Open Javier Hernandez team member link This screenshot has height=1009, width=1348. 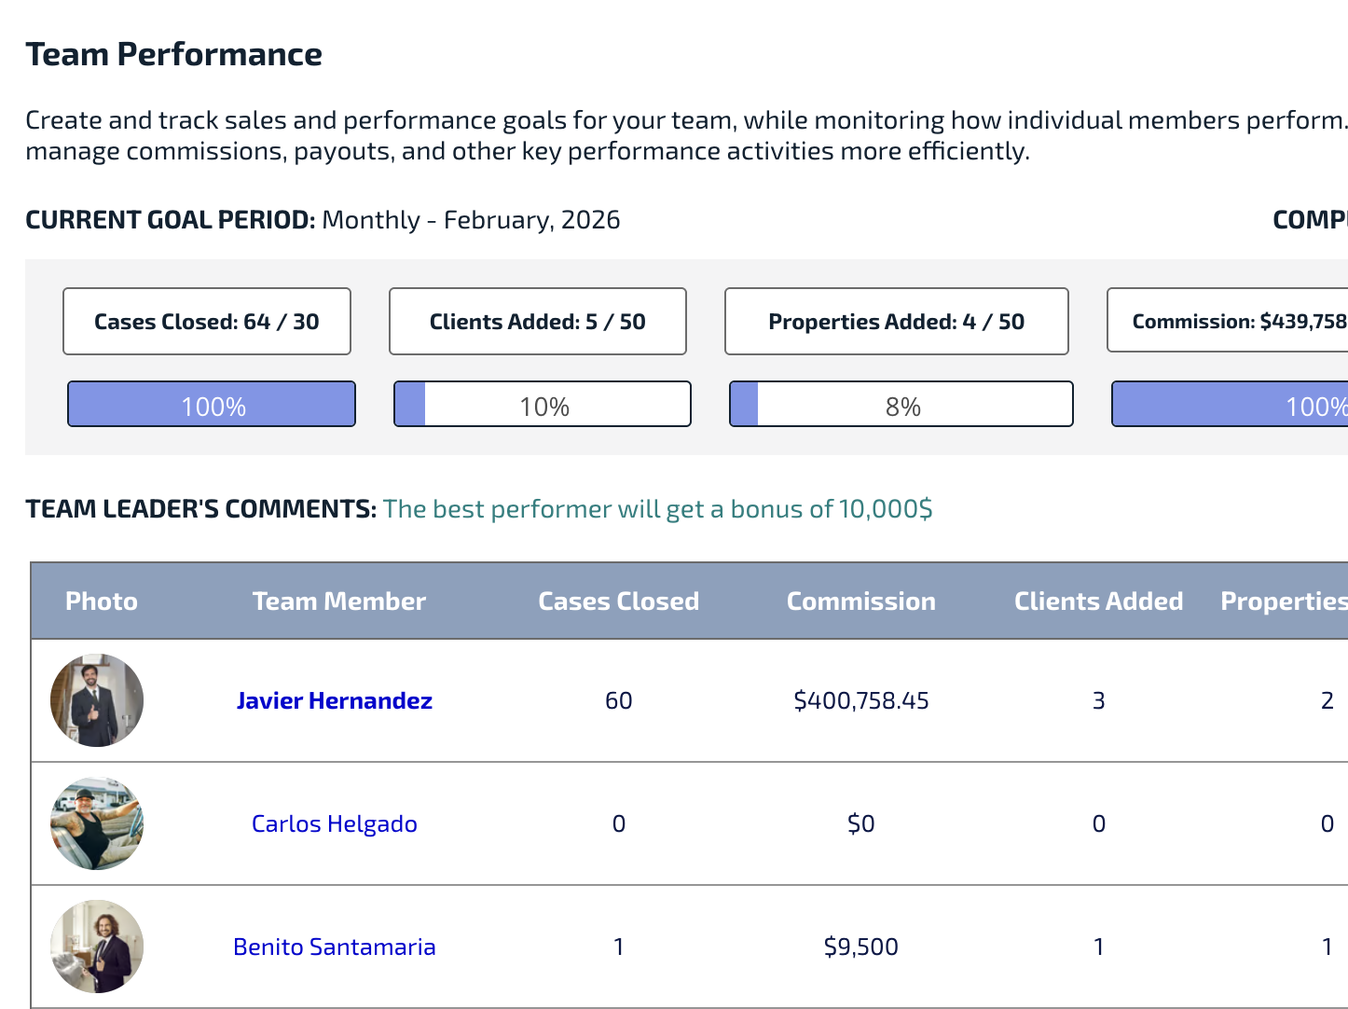tap(334, 700)
